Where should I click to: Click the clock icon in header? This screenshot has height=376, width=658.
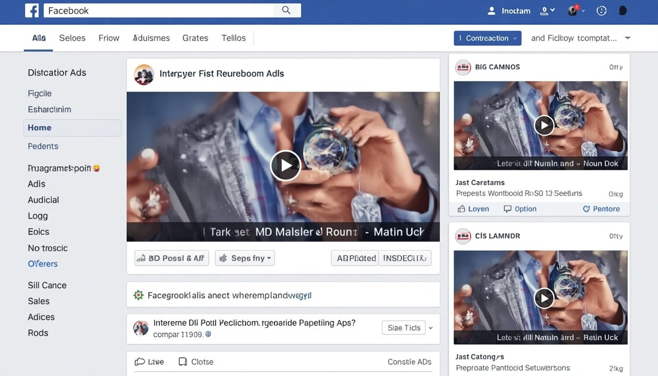point(602,11)
